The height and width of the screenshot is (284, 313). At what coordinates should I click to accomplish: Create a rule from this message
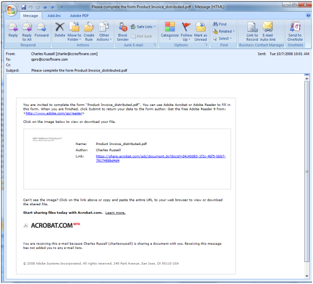89,32
